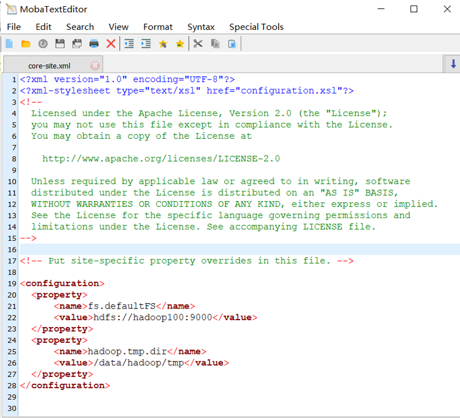Click line number 22 in the gutter

click(12, 318)
